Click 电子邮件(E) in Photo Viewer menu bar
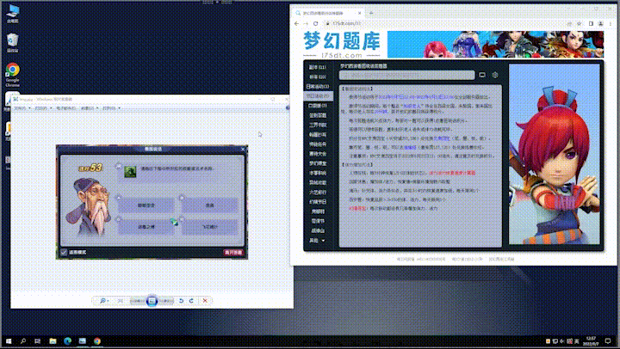This screenshot has height=349, width=620. coord(66,107)
